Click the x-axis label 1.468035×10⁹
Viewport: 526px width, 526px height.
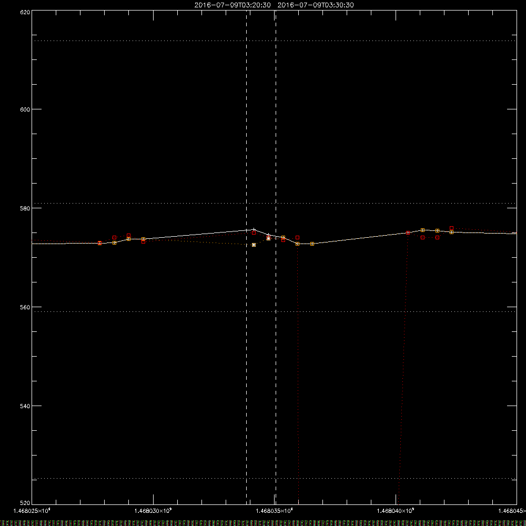[x=275, y=511]
